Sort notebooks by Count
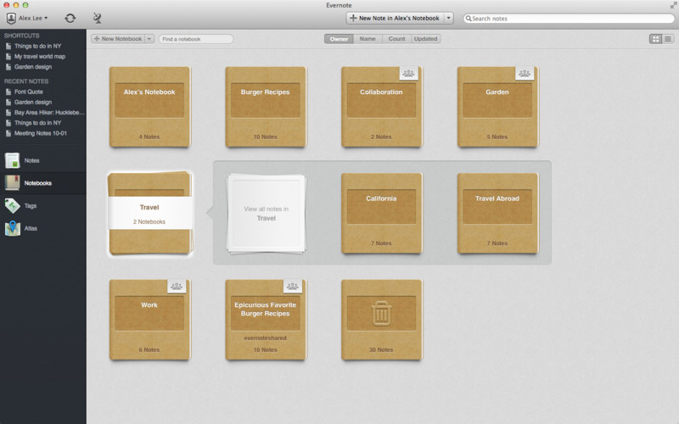679x424 pixels. click(396, 39)
